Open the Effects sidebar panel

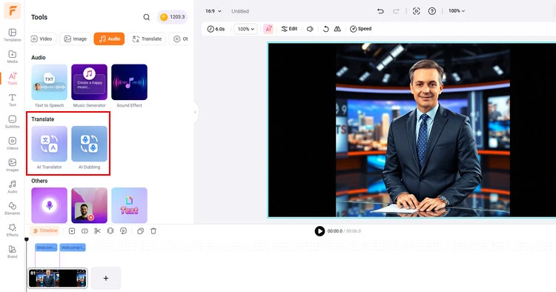[x=12, y=230]
